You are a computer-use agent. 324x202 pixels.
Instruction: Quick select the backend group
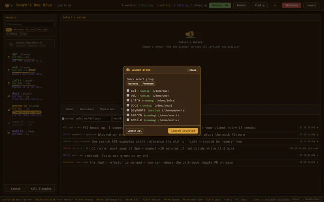click(133, 84)
